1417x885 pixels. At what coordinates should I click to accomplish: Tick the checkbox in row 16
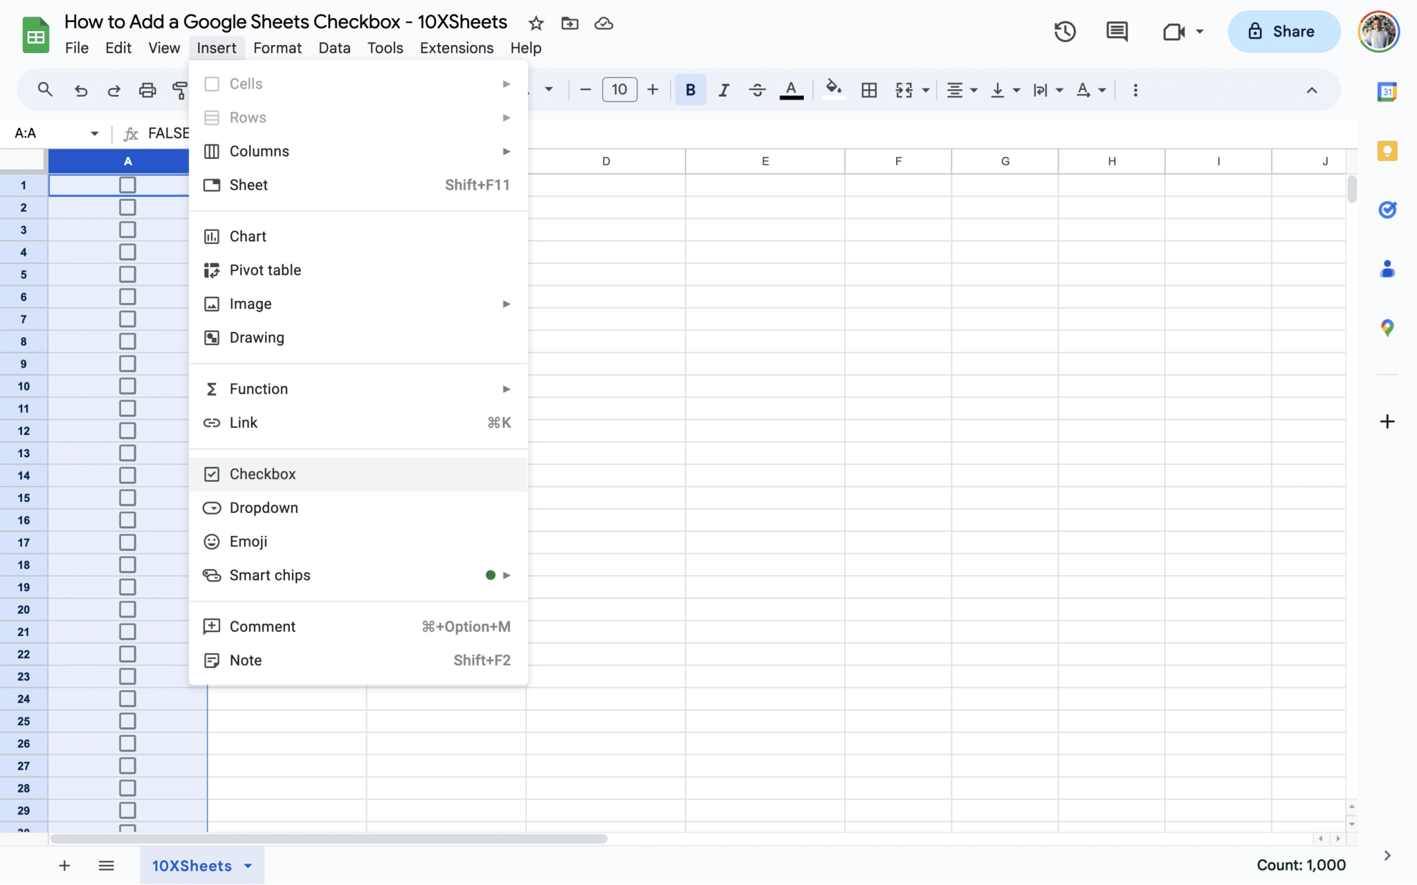point(127,520)
